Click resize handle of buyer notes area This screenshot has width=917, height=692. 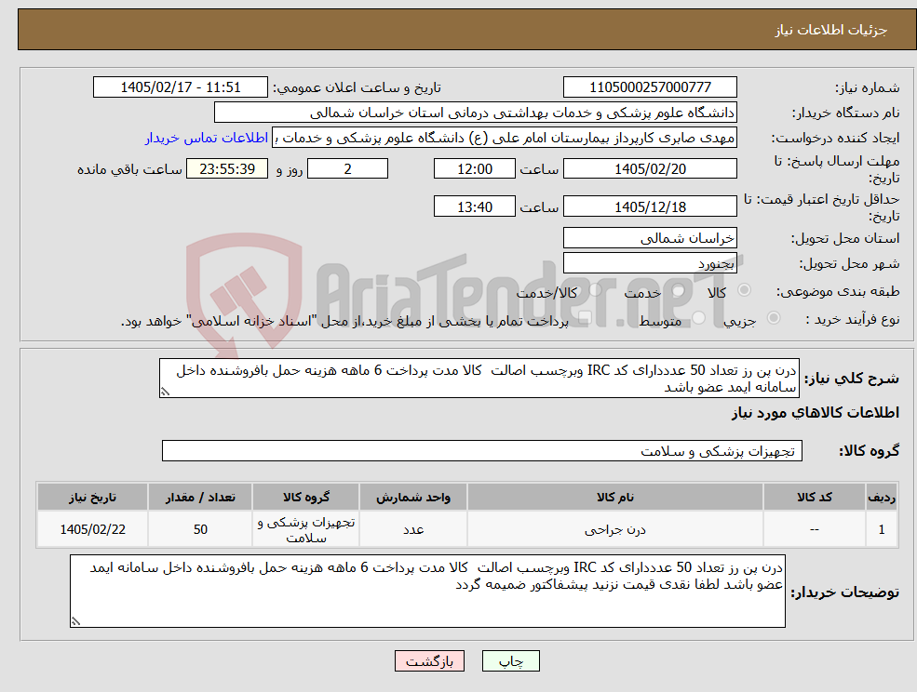pos(75,621)
